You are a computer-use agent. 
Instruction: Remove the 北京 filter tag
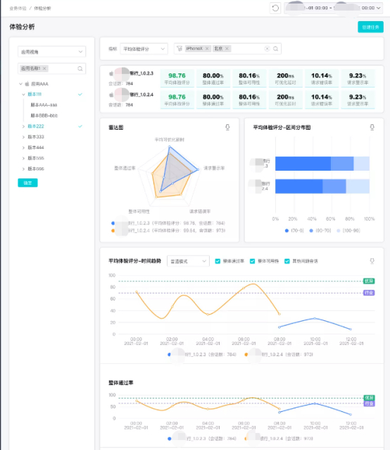click(227, 49)
